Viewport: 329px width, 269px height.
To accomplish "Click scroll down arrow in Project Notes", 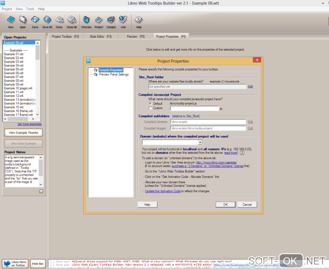I will pos(41,185).
